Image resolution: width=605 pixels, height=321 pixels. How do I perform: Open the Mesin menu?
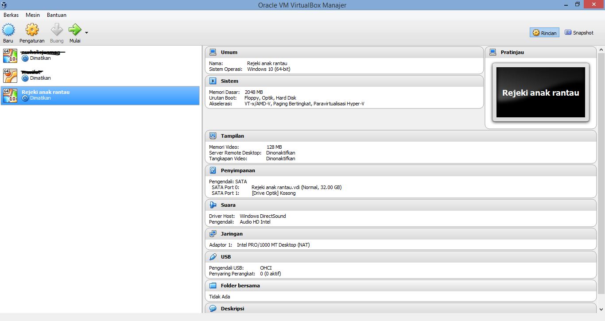pyautogui.click(x=33, y=15)
